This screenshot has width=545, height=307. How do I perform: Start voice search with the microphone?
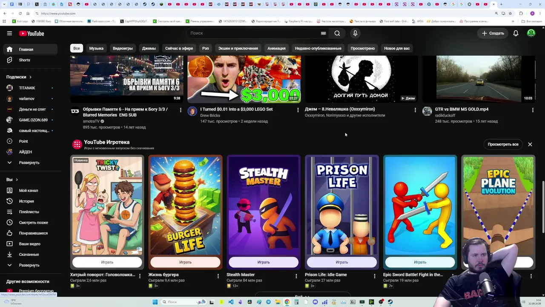tap(355, 33)
